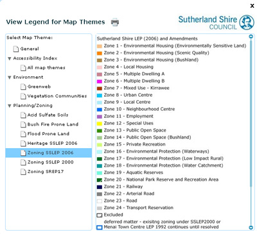Viewport: 257px width, 234px height.
Task: Select the Zoning SSLEP 2000 theme
Action: [51, 162]
